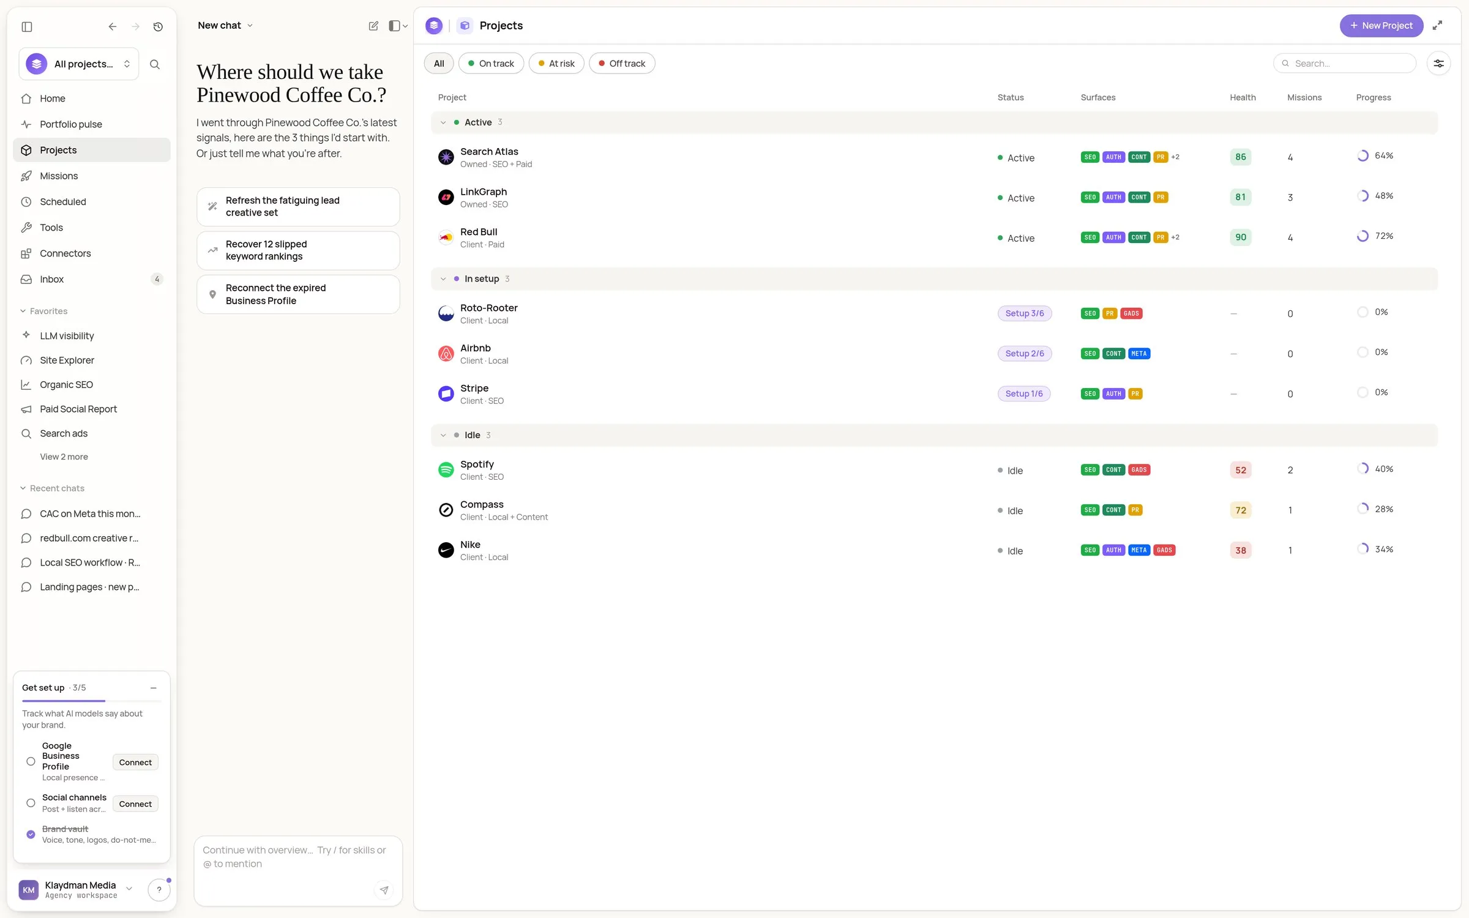Open the history clock icon
Viewport: 1469px width, 918px height.
pyautogui.click(x=158, y=26)
